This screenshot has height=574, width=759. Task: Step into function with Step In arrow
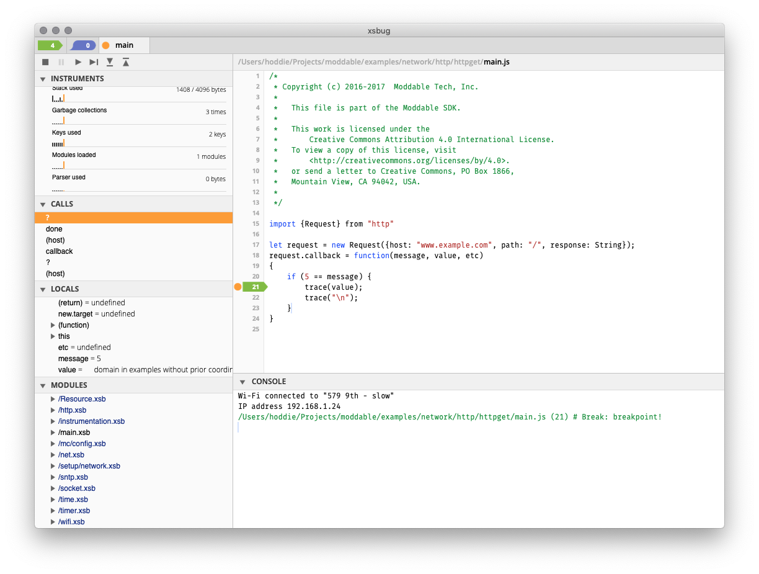click(110, 62)
